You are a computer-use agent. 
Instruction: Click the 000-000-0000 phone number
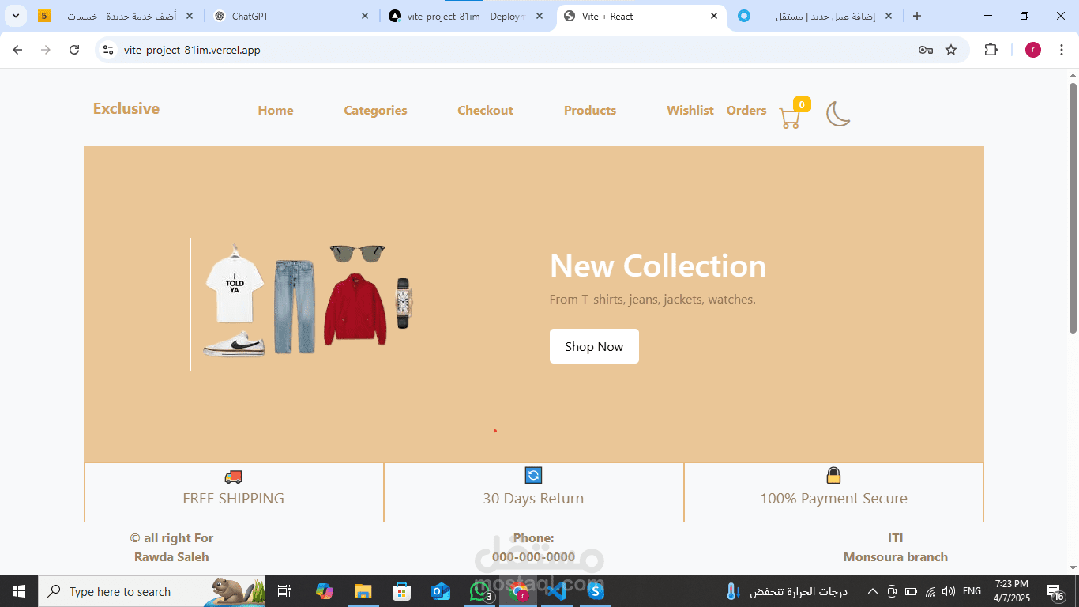[533, 556]
